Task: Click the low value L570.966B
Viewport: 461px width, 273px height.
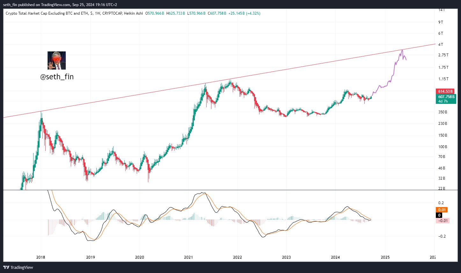Action: pyautogui.click(x=196, y=13)
